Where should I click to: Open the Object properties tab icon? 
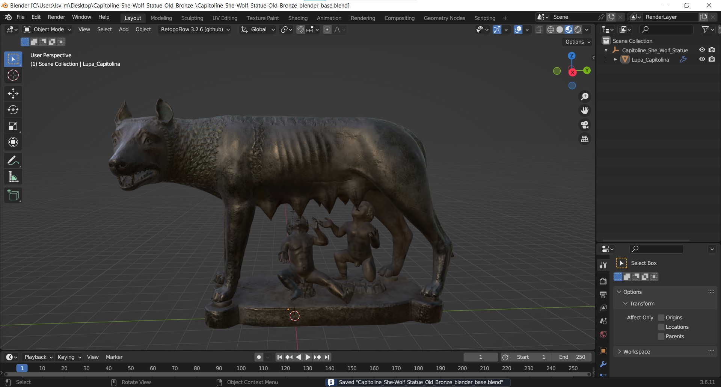click(603, 351)
